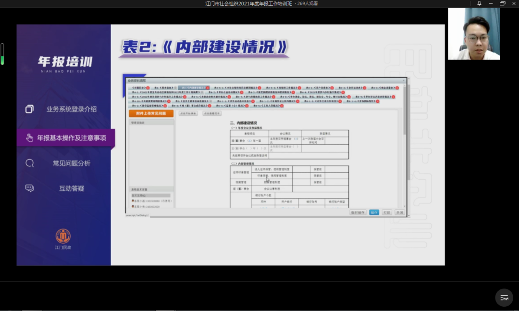The image size is (519, 311).
Task: Open the chat bubble icon at bottom right
Action: [x=504, y=297]
